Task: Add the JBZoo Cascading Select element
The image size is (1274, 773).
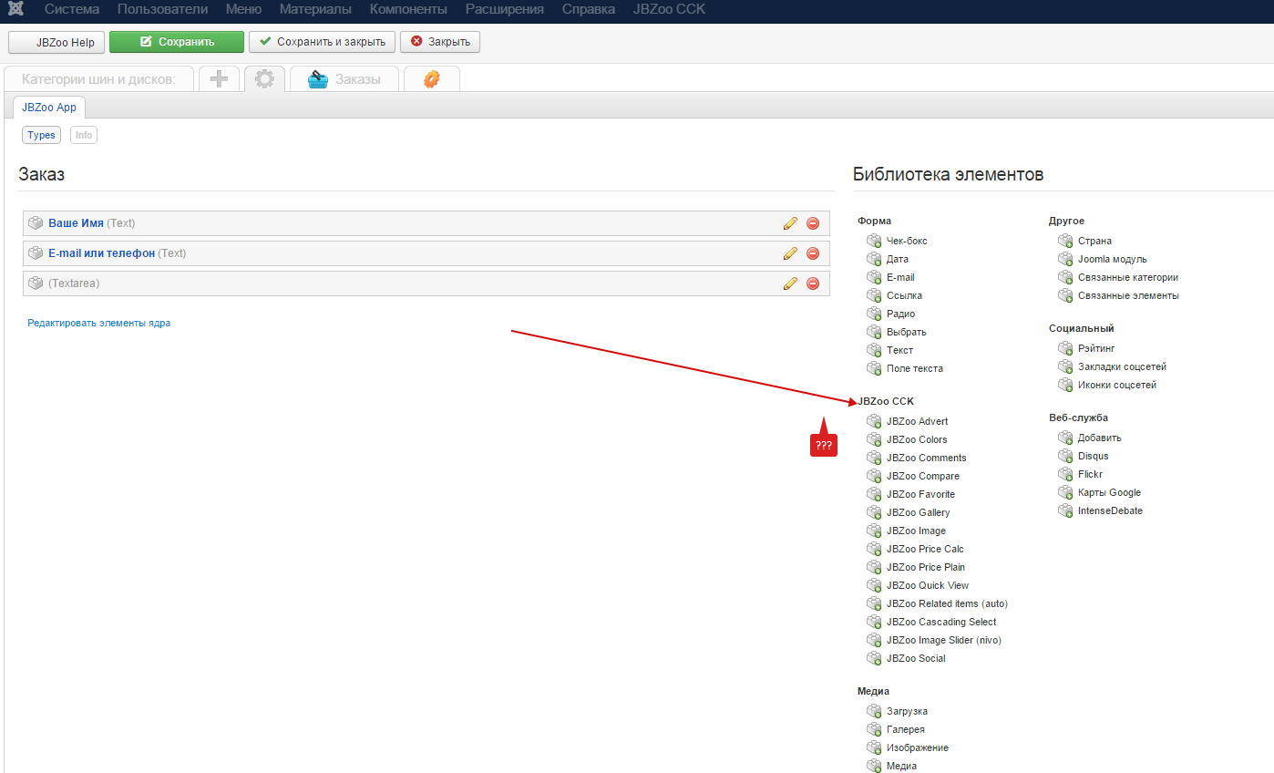Action: click(941, 622)
